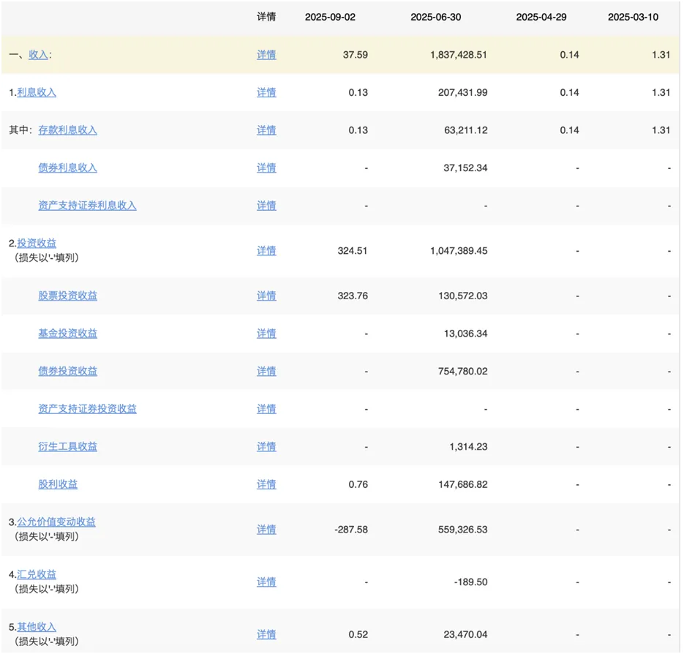Select the value -189.50

(x=470, y=582)
